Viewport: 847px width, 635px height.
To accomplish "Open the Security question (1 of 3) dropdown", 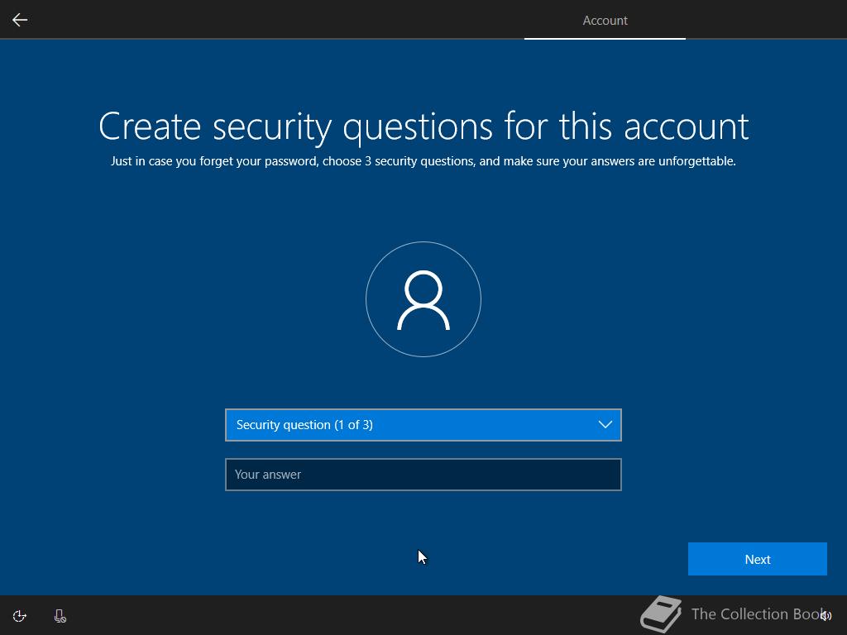I will point(423,425).
